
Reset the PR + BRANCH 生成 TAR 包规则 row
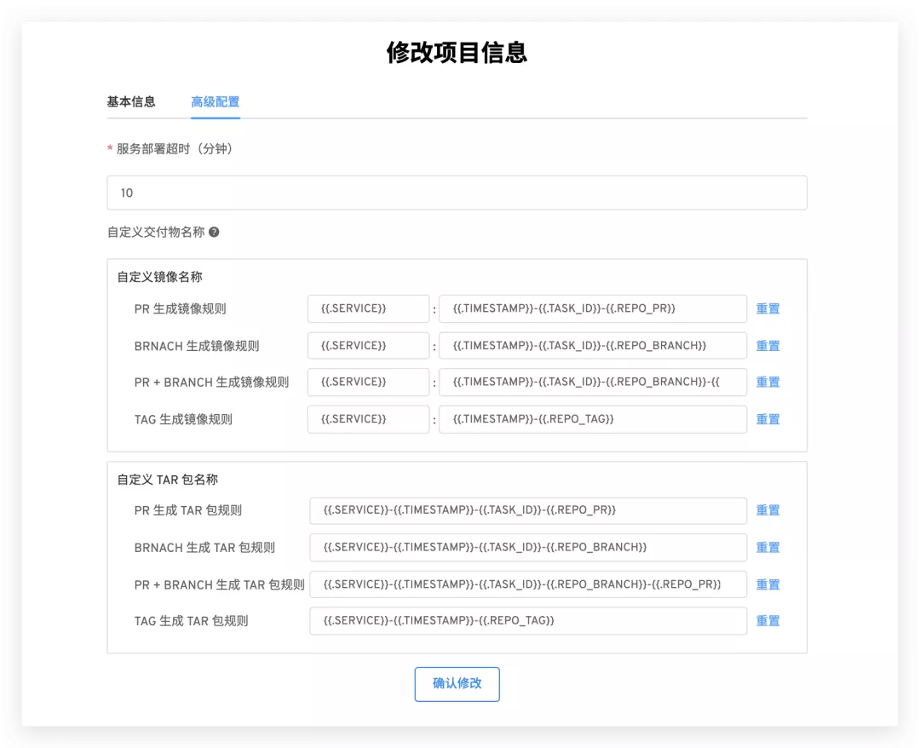point(768,584)
